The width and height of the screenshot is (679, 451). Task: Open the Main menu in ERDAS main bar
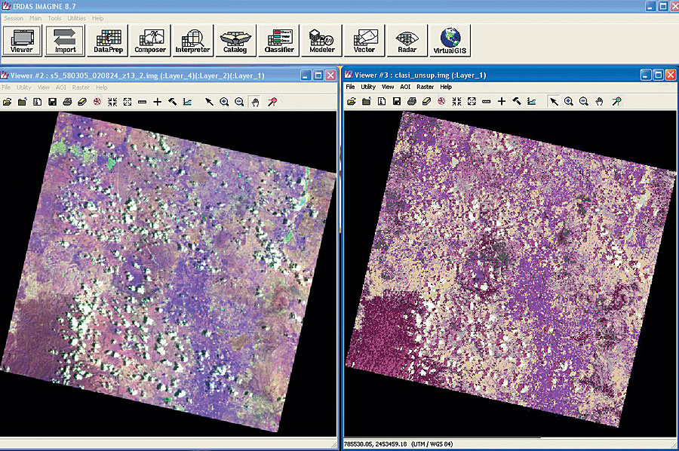pos(35,18)
